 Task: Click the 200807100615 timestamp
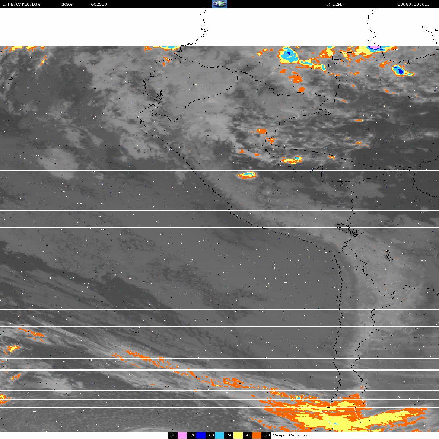tap(414, 4)
